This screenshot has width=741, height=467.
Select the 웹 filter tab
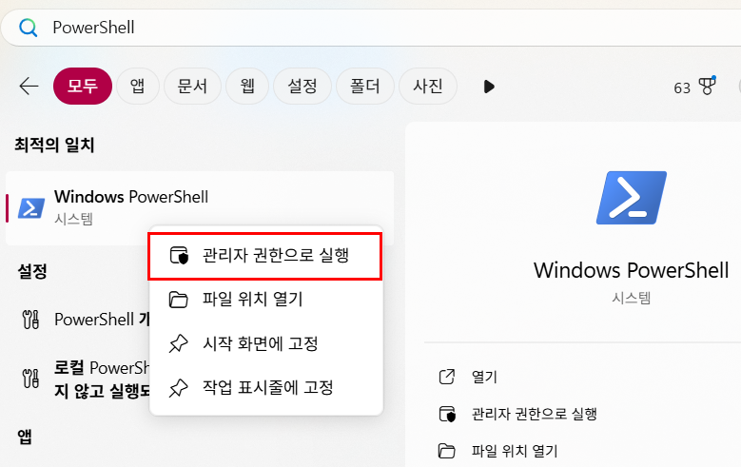(x=247, y=86)
